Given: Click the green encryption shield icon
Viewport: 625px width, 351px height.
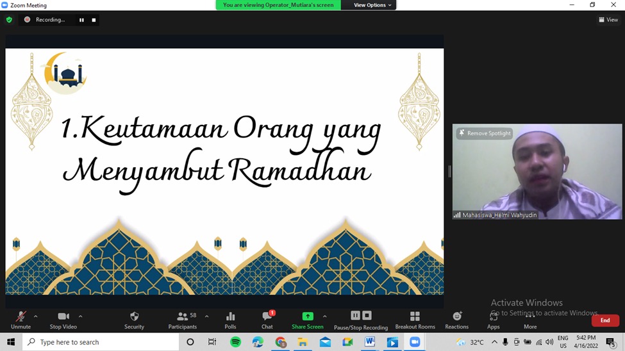Looking at the screenshot, I should [9, 20].
